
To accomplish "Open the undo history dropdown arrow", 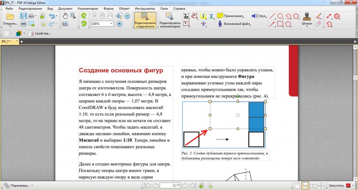I will pyautogui.click(x=57, y=16).
